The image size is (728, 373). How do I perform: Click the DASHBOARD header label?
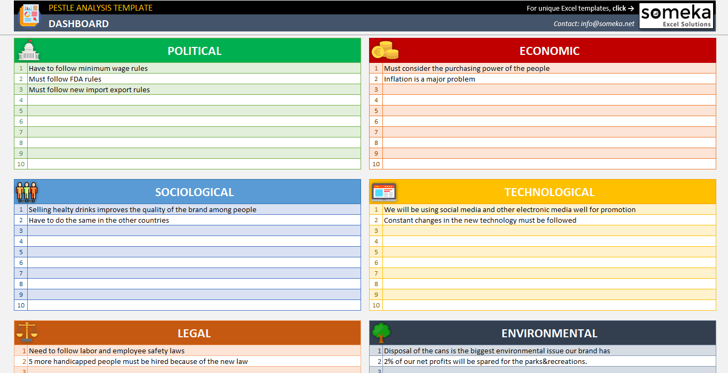pyautogui.click(x=78, y=24)
